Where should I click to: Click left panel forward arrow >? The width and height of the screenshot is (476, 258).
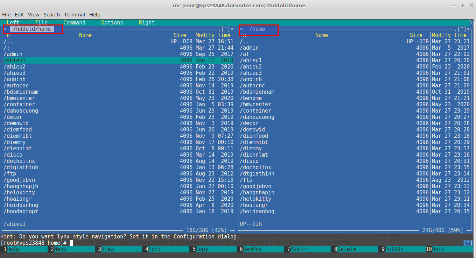(x=232, y=29)
